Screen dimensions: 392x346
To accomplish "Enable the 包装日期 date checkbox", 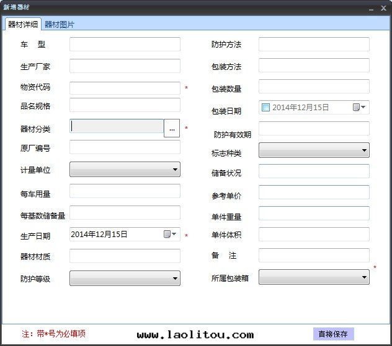I will (x=265, y=108).
